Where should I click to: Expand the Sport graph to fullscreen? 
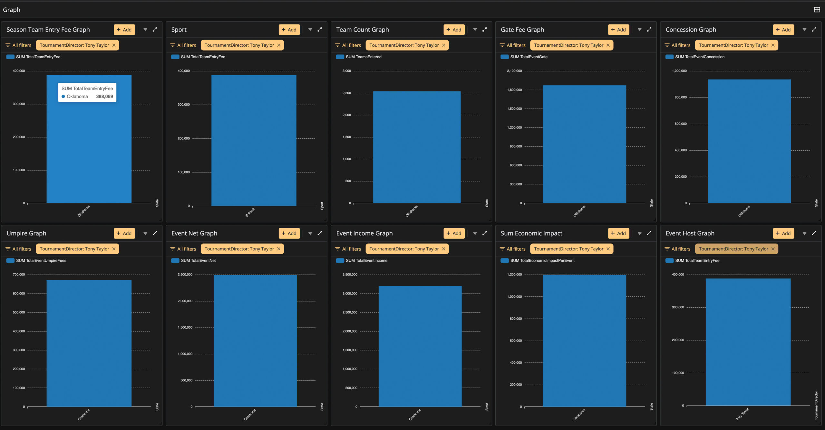pyautogui.click(x=320, y=30)
